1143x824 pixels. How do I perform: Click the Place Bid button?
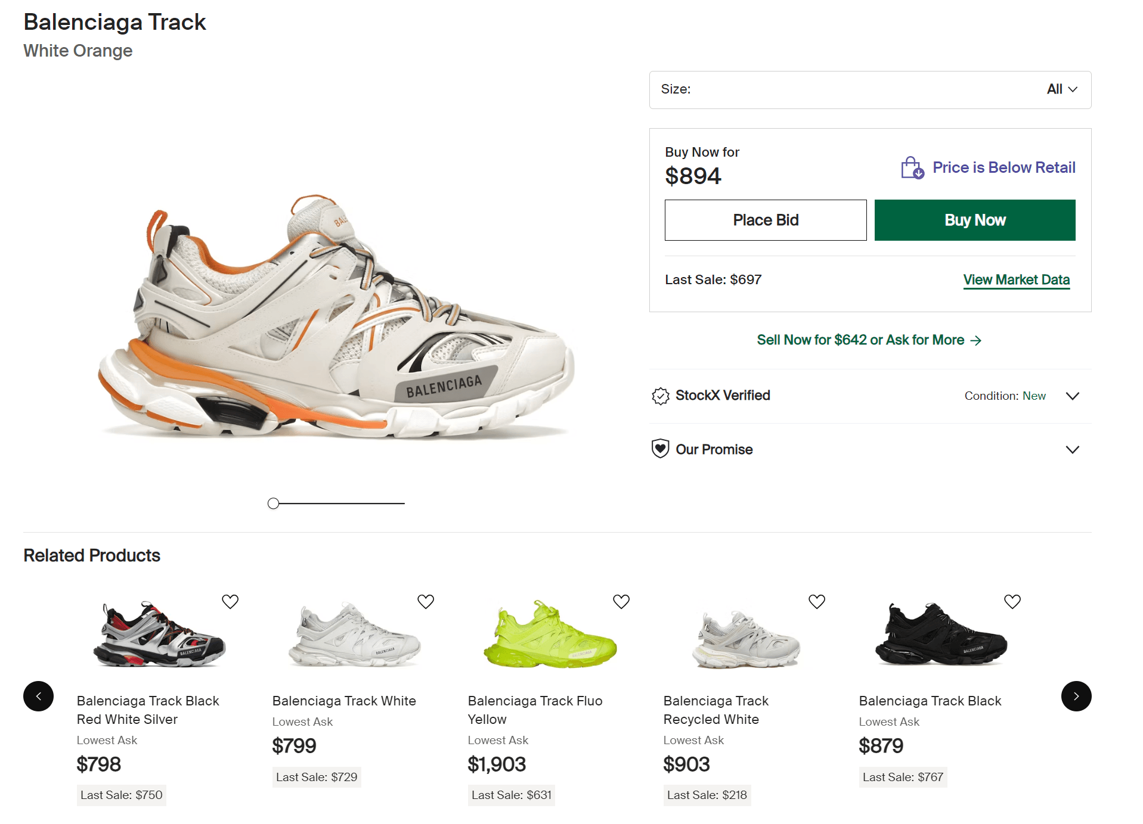click(766, 220)
